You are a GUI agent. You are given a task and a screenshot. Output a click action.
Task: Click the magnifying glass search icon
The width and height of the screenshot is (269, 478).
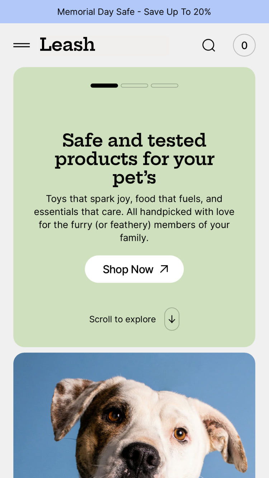(x=208, y=45)
